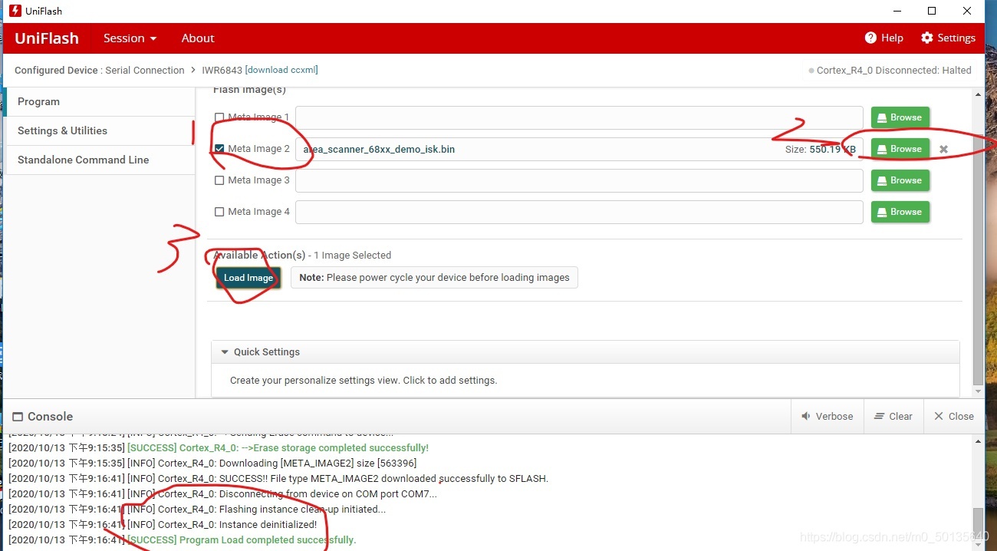Open the About page
The width and height of the screenshot is (997, 551).
[x=198, y=38]
